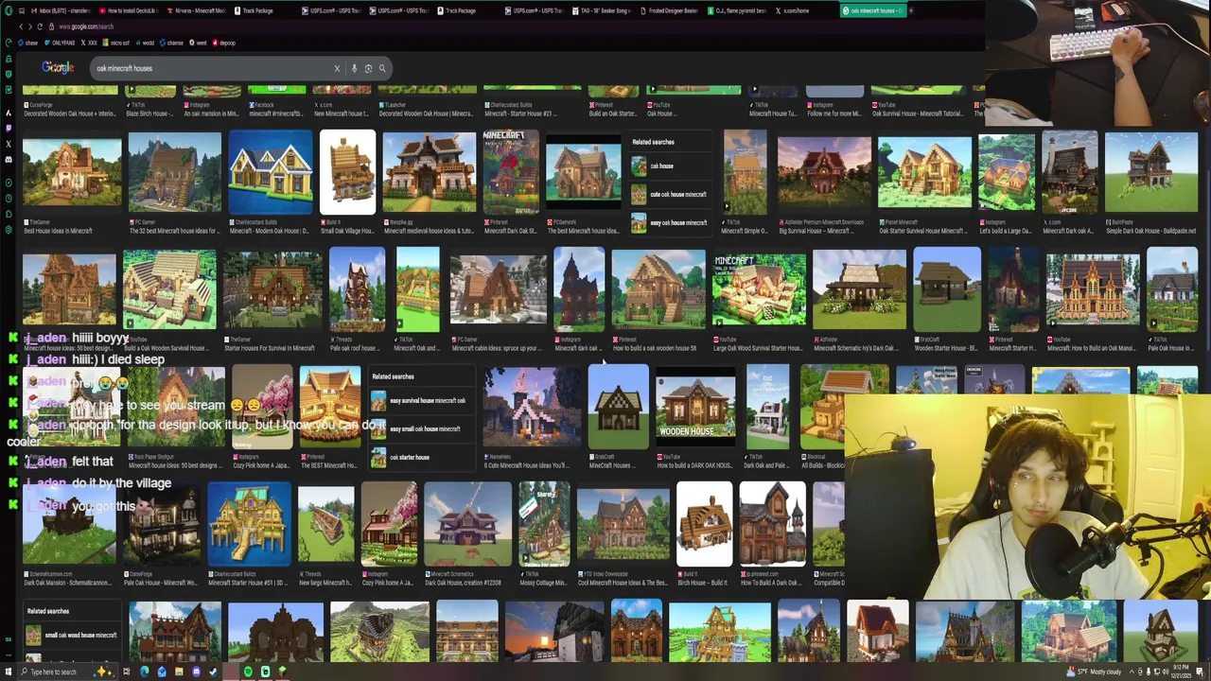This screenshot has width=1211, height=681.
Task: Switch to 'How to Install DecksLib' tab
Action: pyautogui.click(x=131, y=10)
